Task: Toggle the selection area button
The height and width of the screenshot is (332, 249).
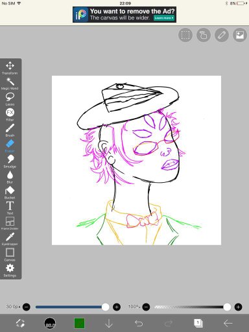Action: tap(185, 35)
